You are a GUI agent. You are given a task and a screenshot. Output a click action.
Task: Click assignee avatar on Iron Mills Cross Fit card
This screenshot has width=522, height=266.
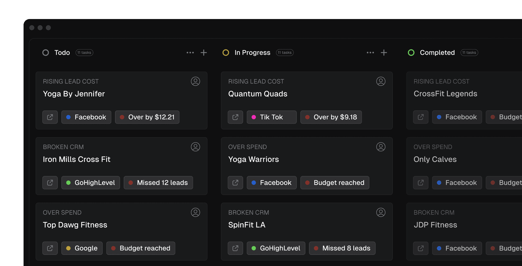pyautogui.click(x=195, y=147)
